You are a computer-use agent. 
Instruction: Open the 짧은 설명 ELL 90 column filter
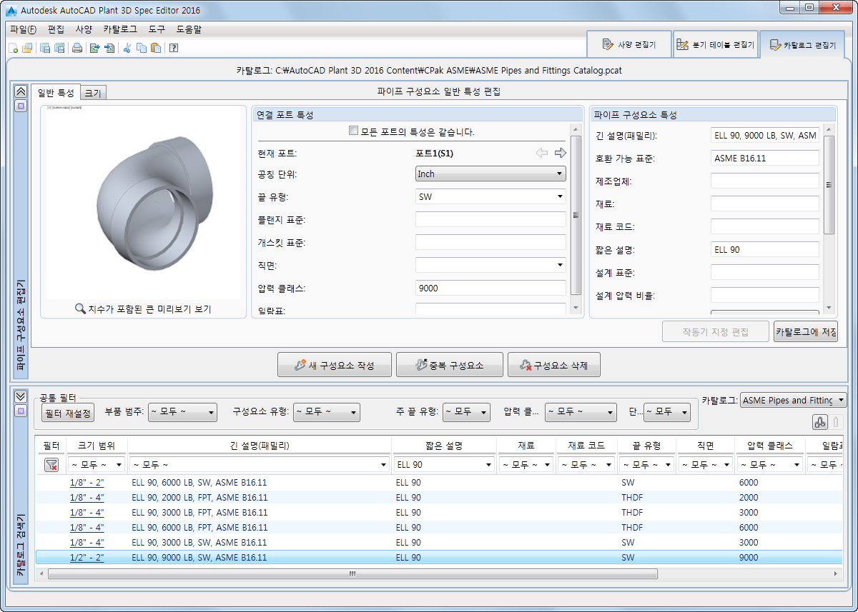[444, 465]
